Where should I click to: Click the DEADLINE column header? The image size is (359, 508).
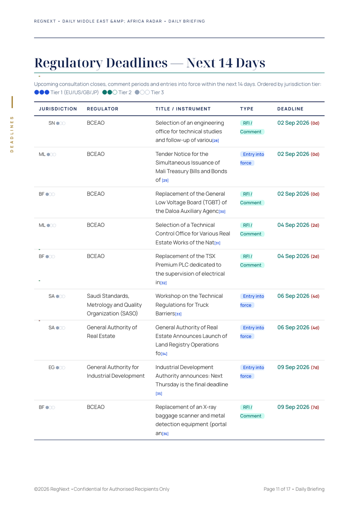[x=291, y=109]
